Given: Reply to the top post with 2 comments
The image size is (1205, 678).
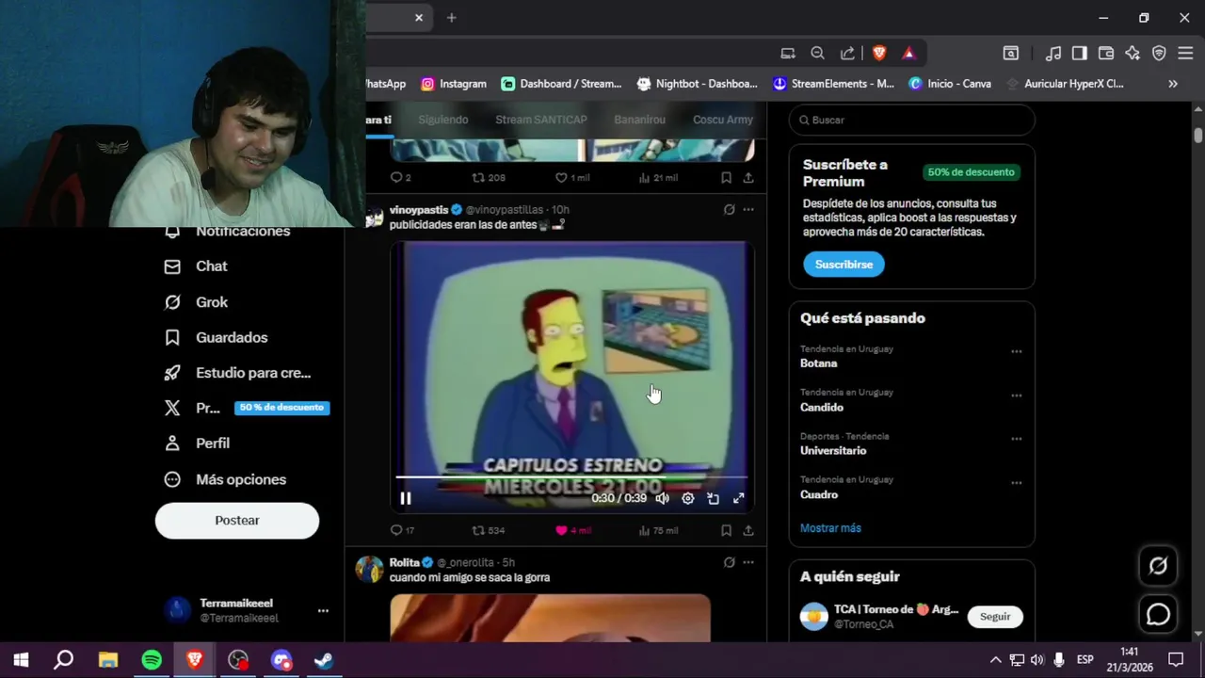Looking at the screenshot, I should tap(400, 177).
